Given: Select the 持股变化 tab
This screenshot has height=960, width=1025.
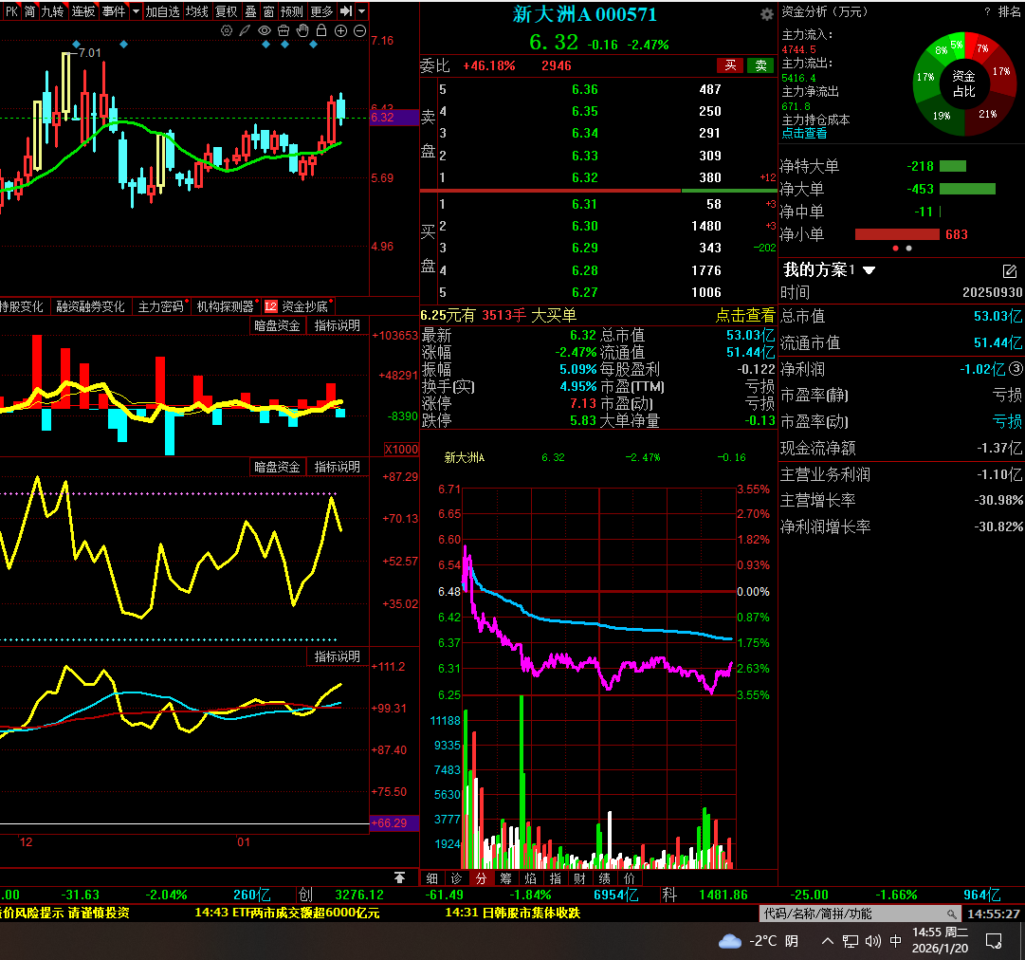Looking at the screenshot, I should point(22,306).
